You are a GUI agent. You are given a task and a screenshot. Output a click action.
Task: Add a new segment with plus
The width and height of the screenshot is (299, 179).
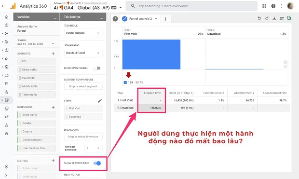pos(53,54)
